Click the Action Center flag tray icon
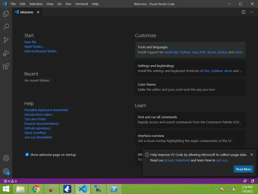This screenshot has width=258, height=194. click(222, 189)
